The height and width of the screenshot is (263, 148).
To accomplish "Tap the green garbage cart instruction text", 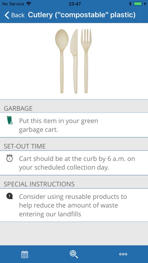I will [x=59, y=125].
